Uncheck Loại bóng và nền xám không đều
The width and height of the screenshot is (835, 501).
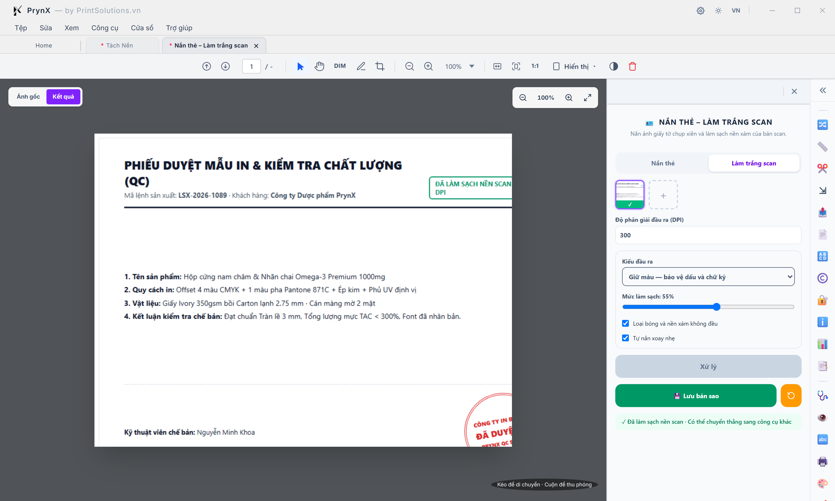625,323
